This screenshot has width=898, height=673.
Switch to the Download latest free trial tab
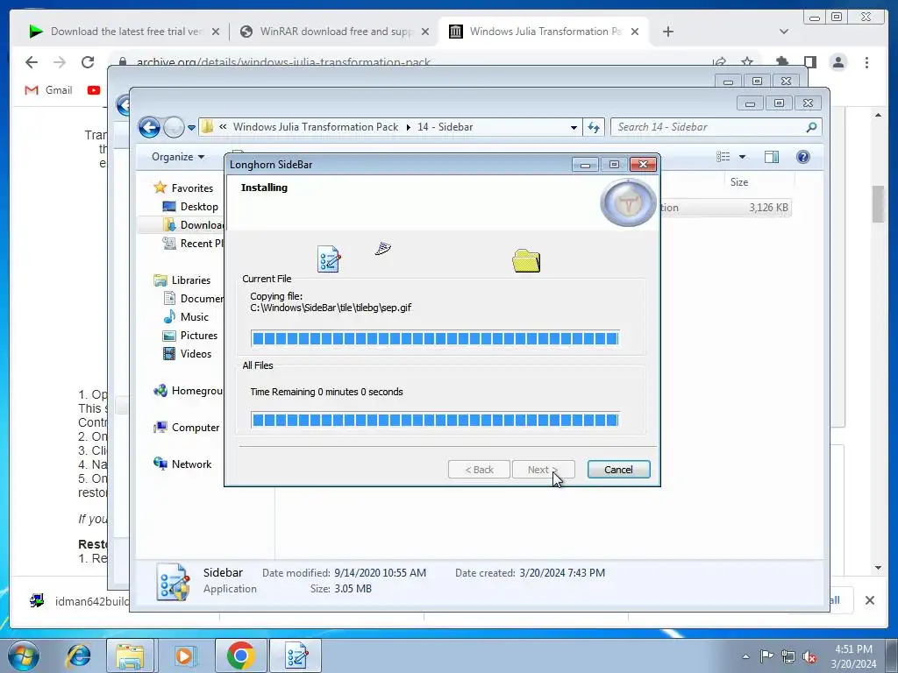125,32
